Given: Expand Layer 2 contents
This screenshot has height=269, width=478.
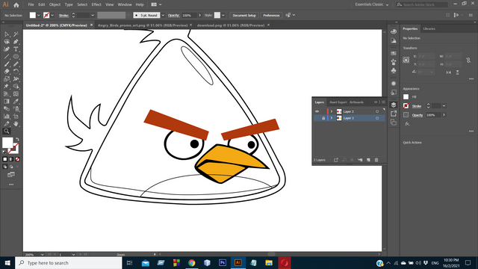Looking at the screenshot, I should click(x=332, y=111).
